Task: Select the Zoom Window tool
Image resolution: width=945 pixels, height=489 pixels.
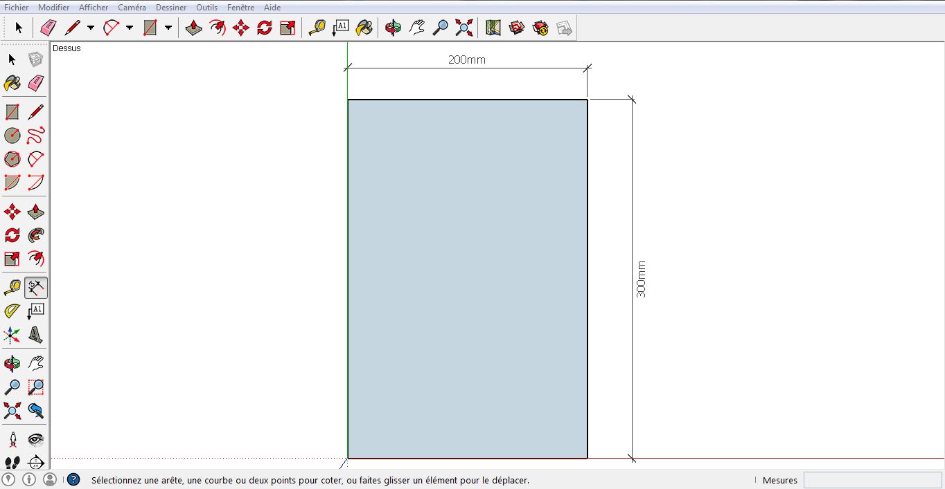Action: coord(36,387)
